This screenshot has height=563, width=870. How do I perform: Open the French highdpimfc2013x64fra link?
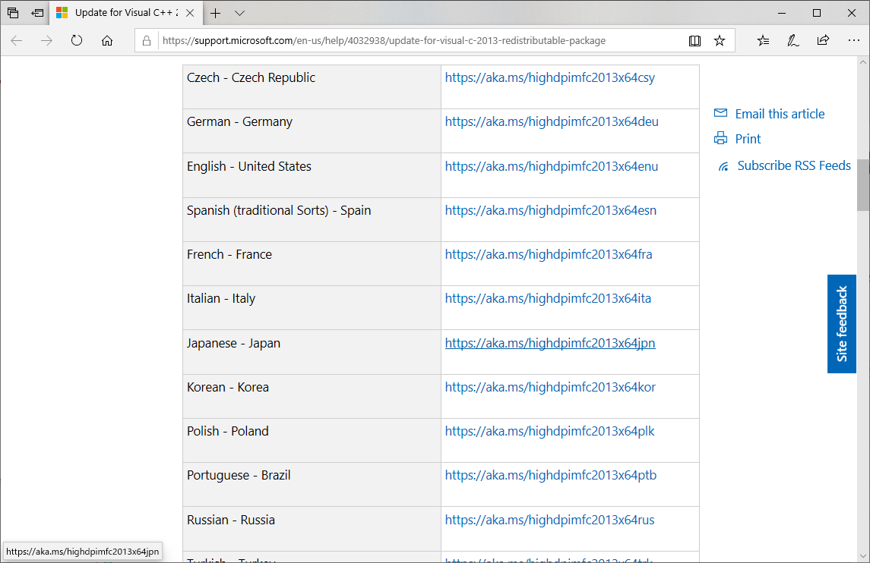[x=549, y=254]
